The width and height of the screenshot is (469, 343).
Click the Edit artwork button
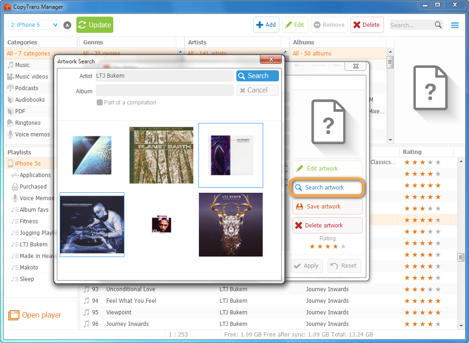click(327, 169)
